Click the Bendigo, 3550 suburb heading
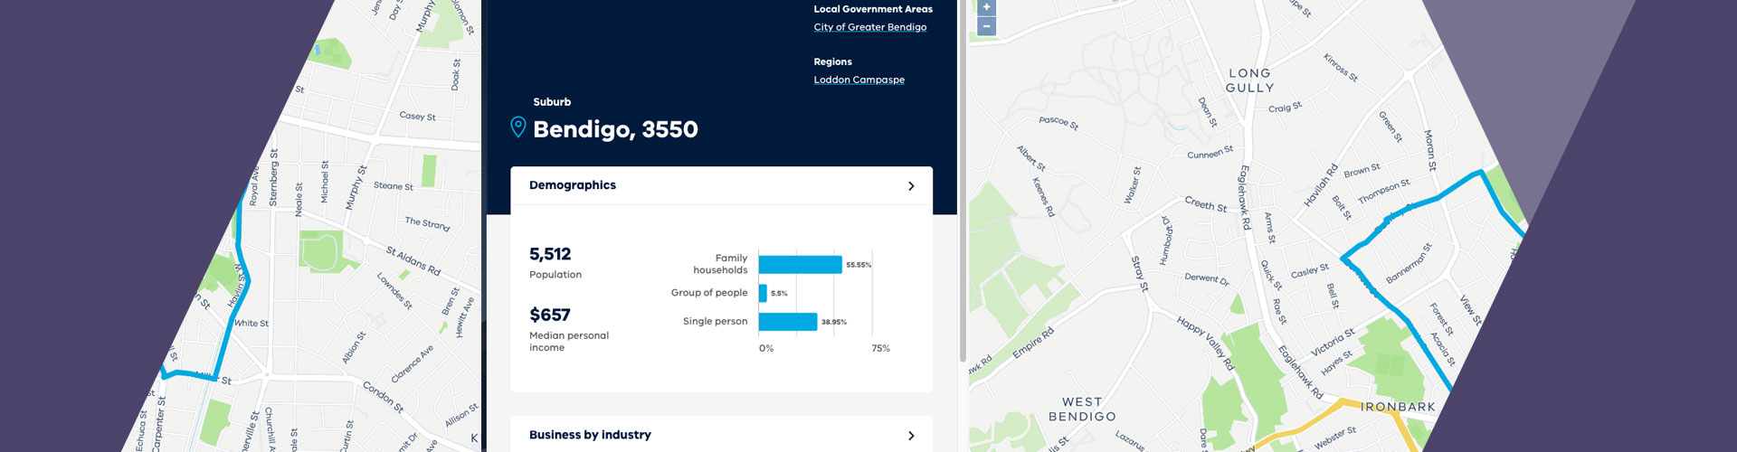This screenshot has height=452, width=1737. click(x=615, y=129)
